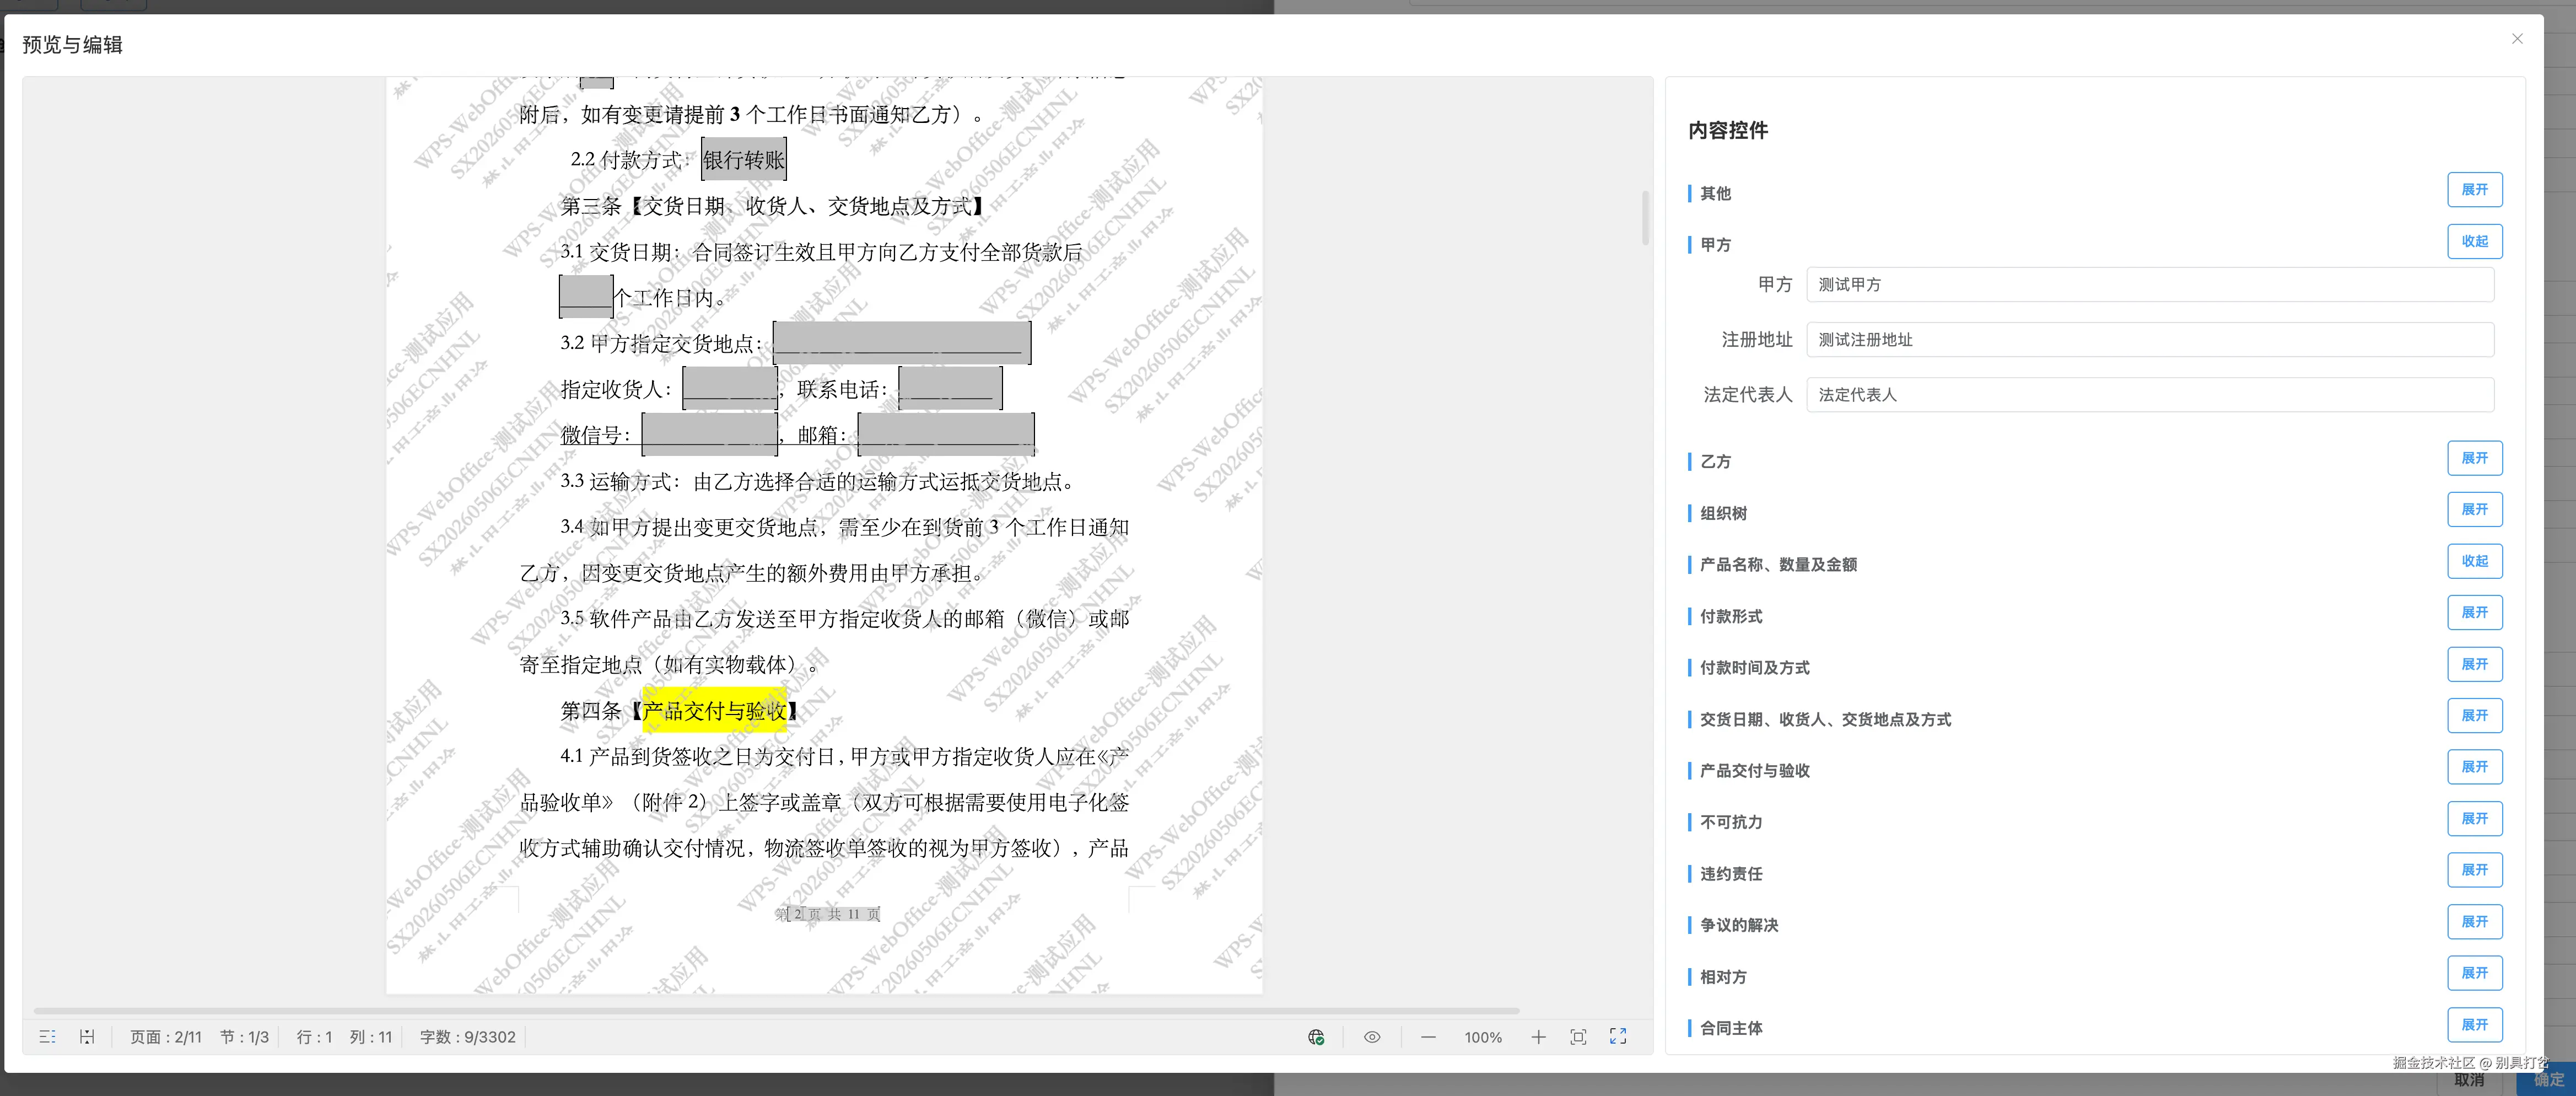Click the document vertical scrollbar thumb
The height and width of the screenshot is (1096, 2576).
point(1645,218)
